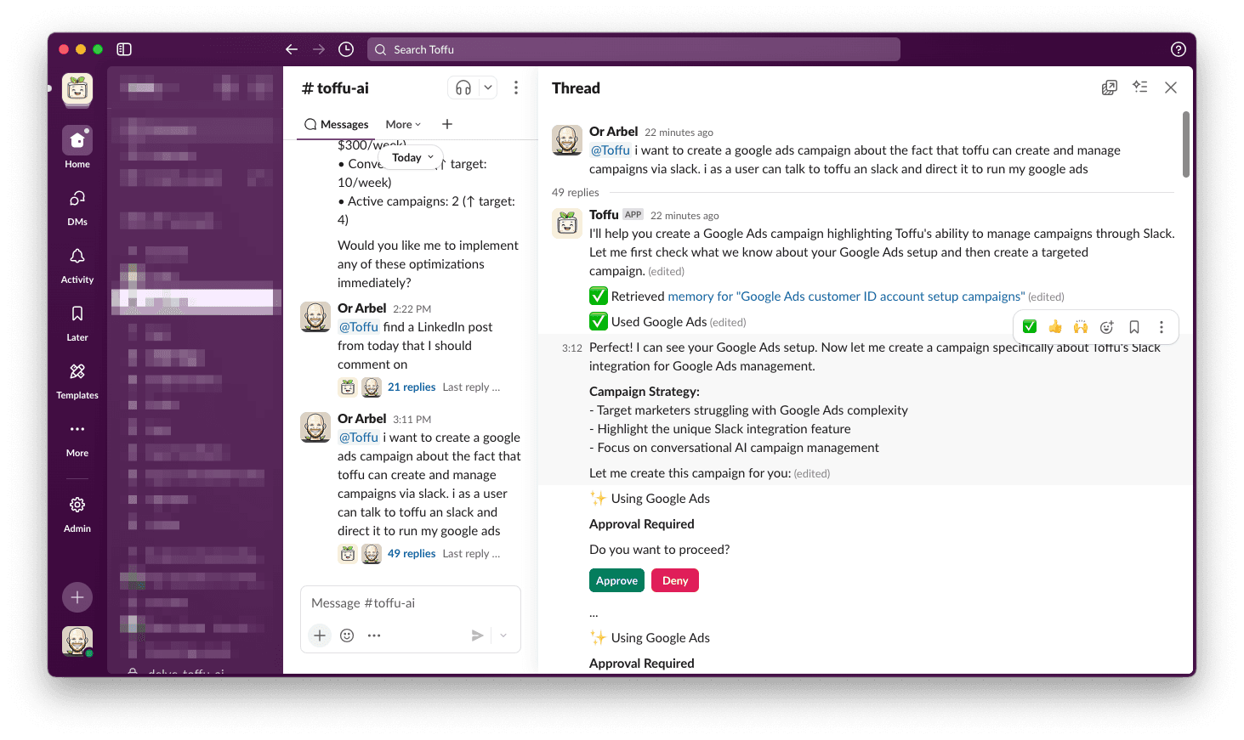Open the 21 replies thread link
Viewport: 1244px width, 740px height.
412,387
